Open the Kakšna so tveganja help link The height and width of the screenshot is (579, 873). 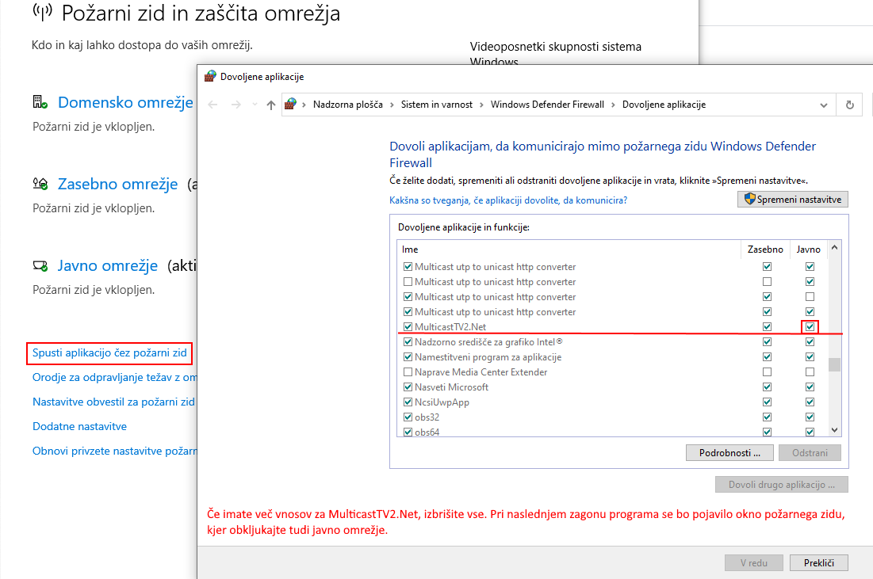(x=508, y=200)
